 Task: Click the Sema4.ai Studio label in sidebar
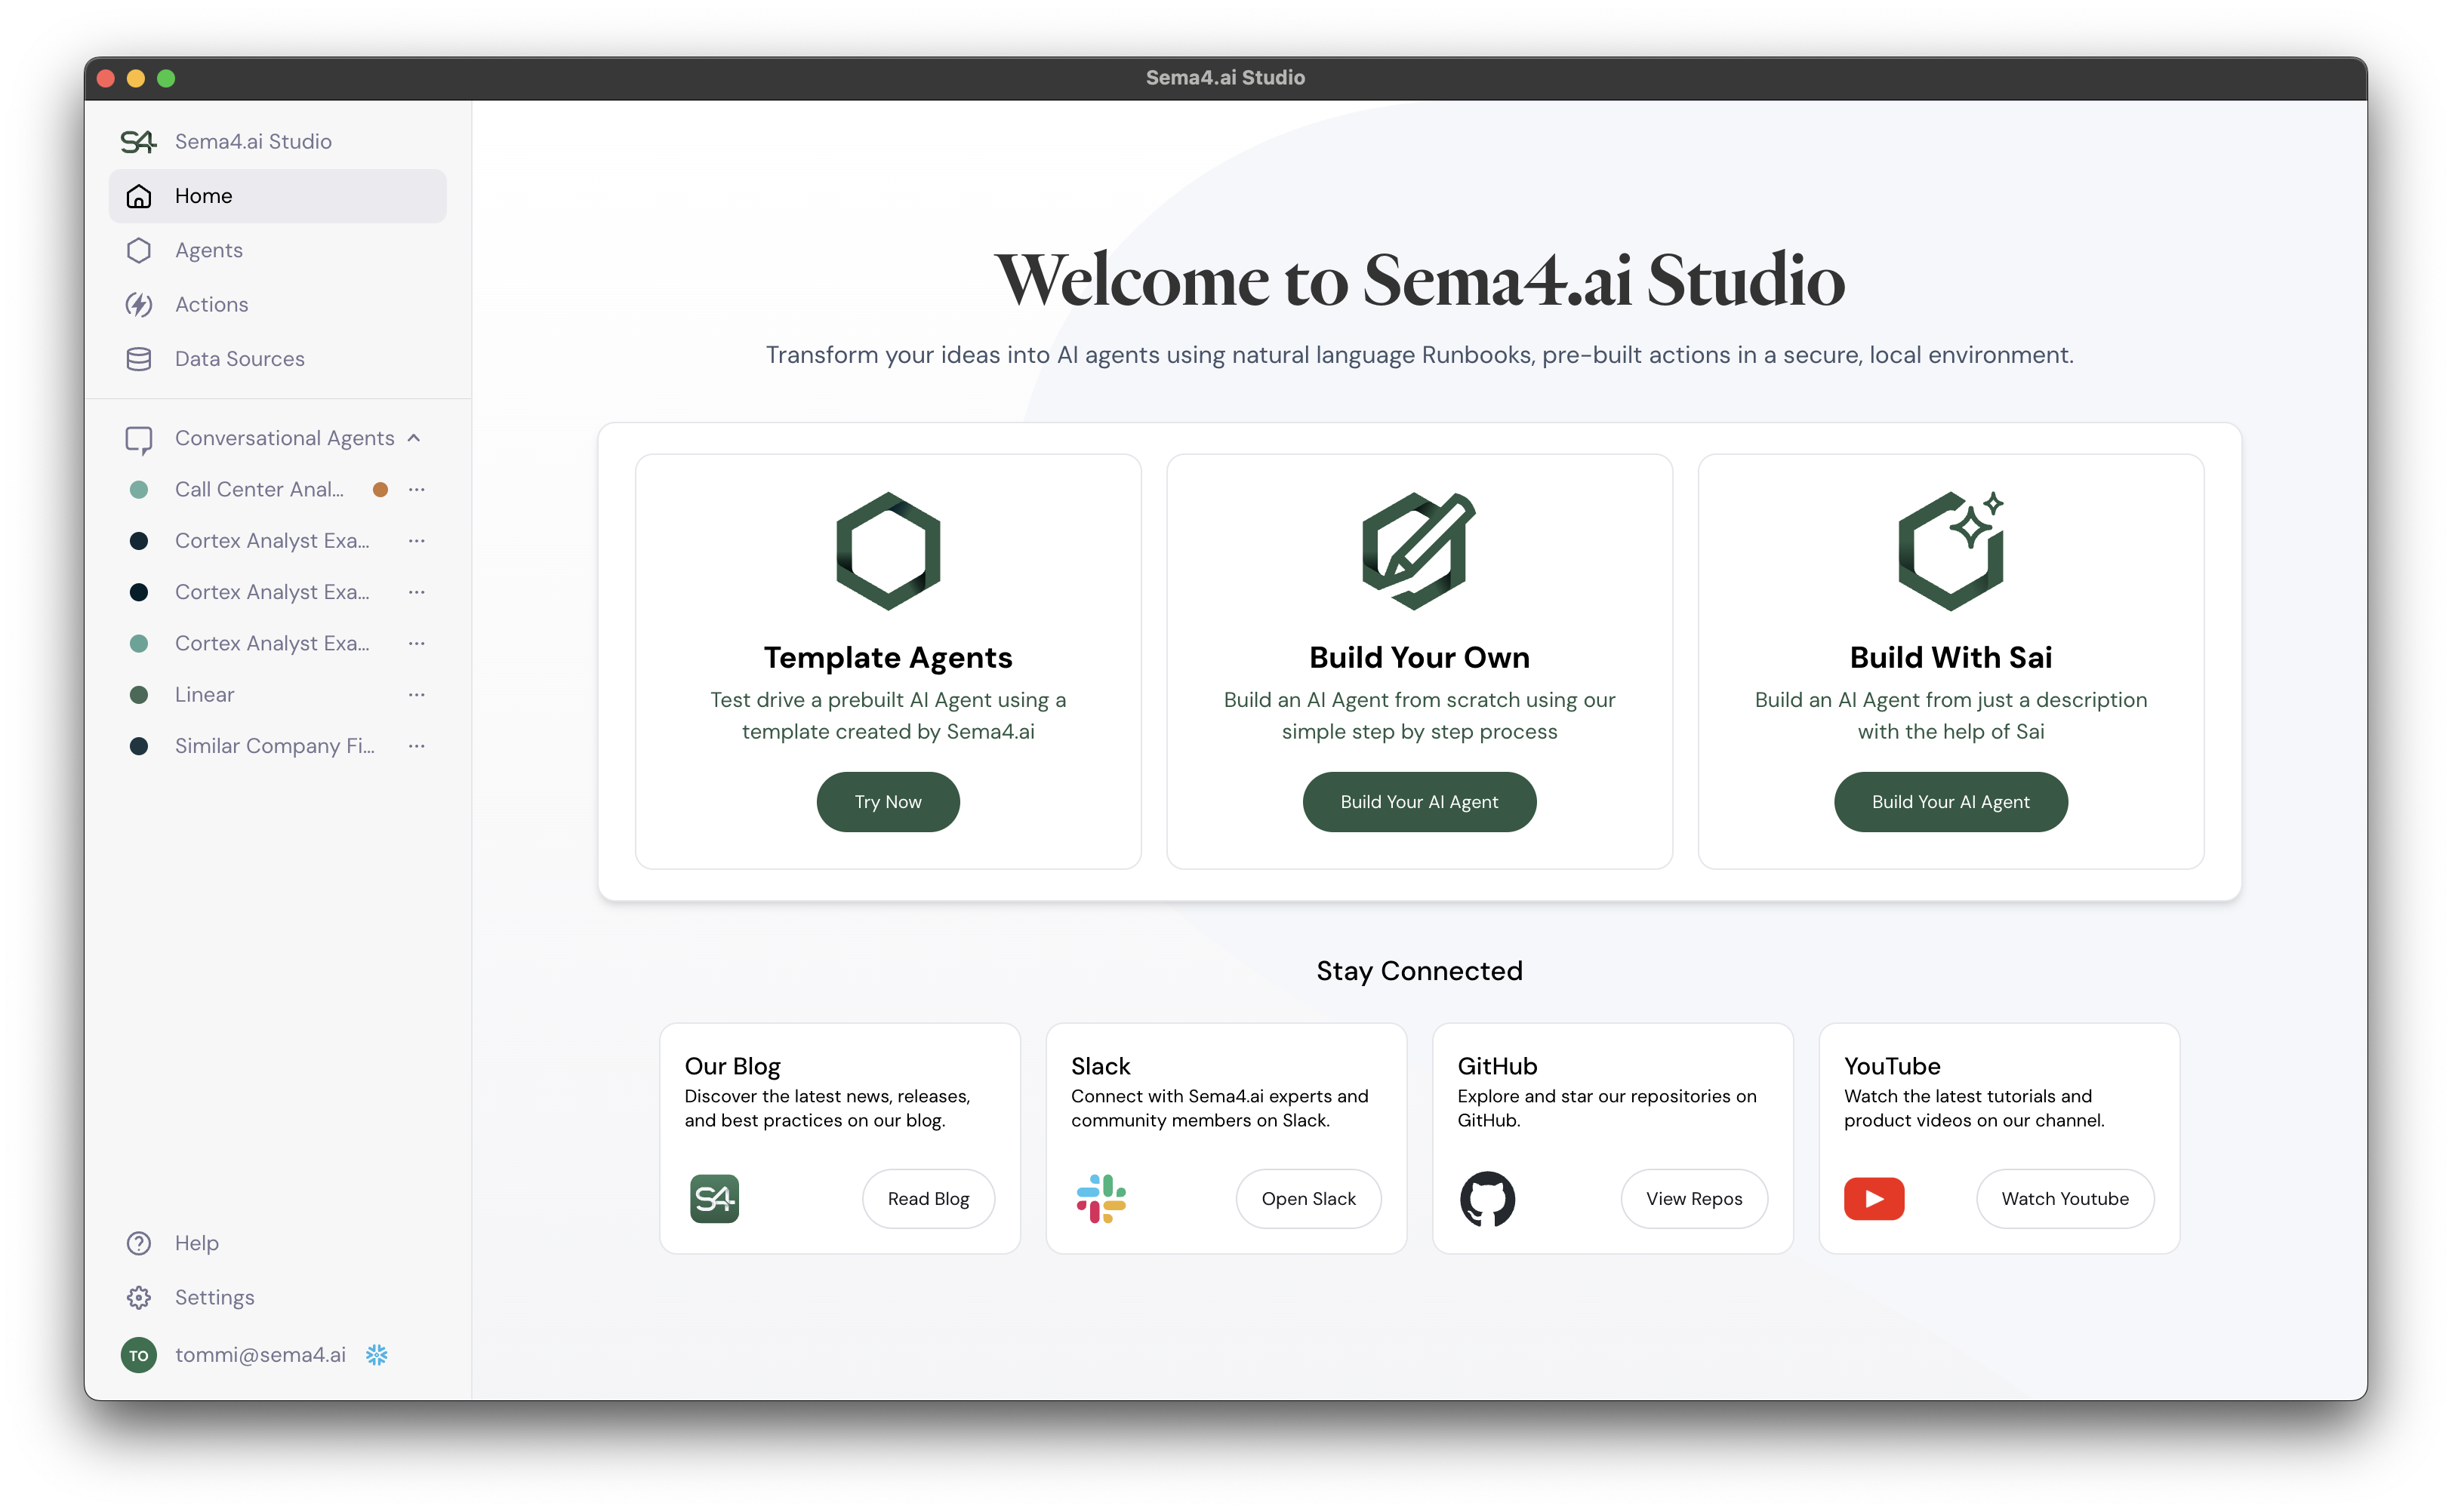pos(253,141)
